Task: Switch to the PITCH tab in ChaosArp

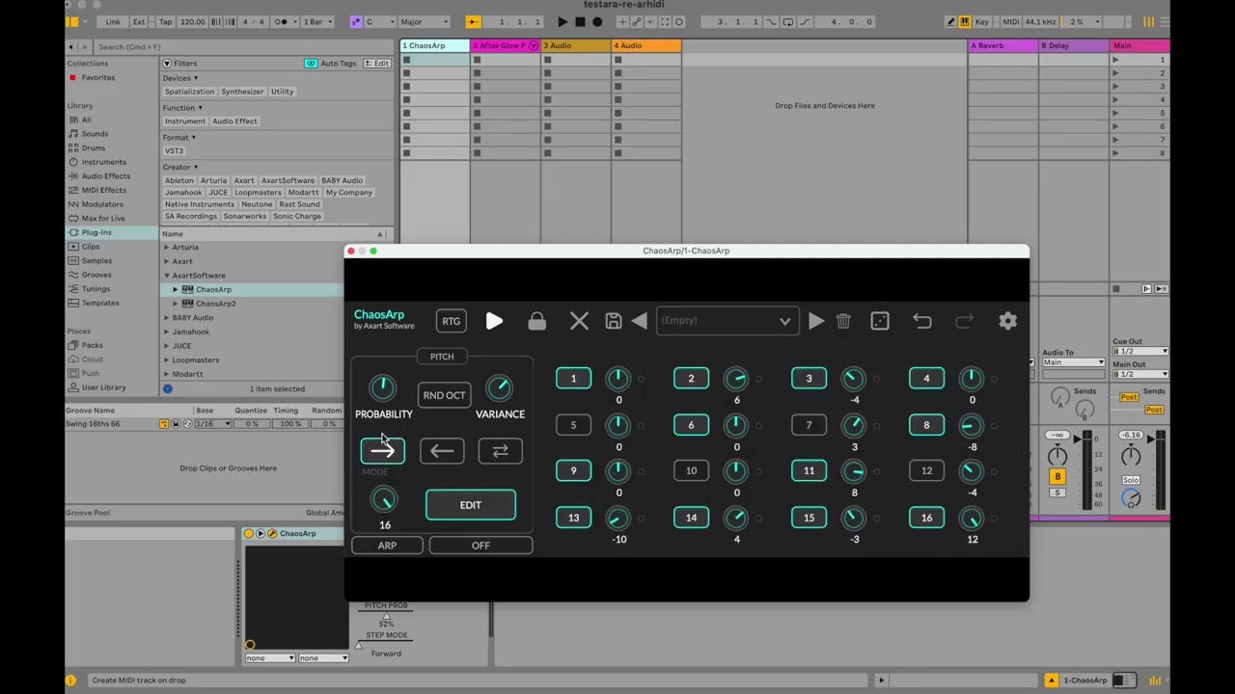Action: tap(442, 357)
